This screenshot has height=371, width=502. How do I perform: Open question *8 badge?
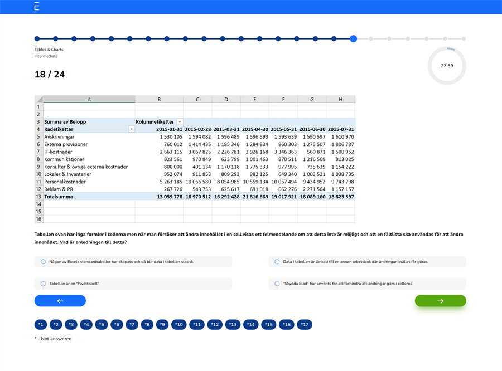pos(147,324)
